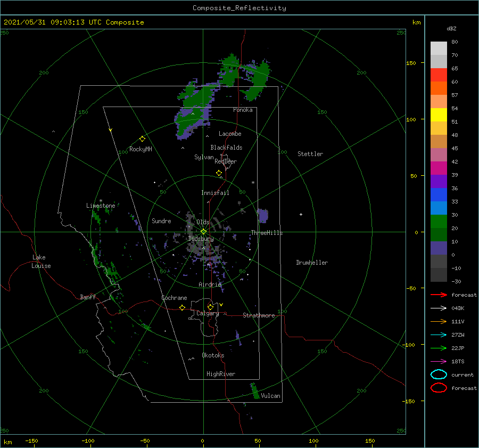This screenshot has width=479, height=448.
Task: Click the red forecast arrow legend icon
Action: [439, 295]
